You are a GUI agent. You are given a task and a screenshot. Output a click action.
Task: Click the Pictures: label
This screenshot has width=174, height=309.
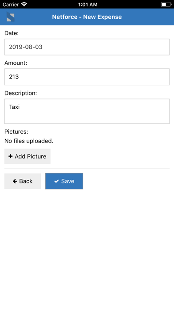click(x=16, y=132)
